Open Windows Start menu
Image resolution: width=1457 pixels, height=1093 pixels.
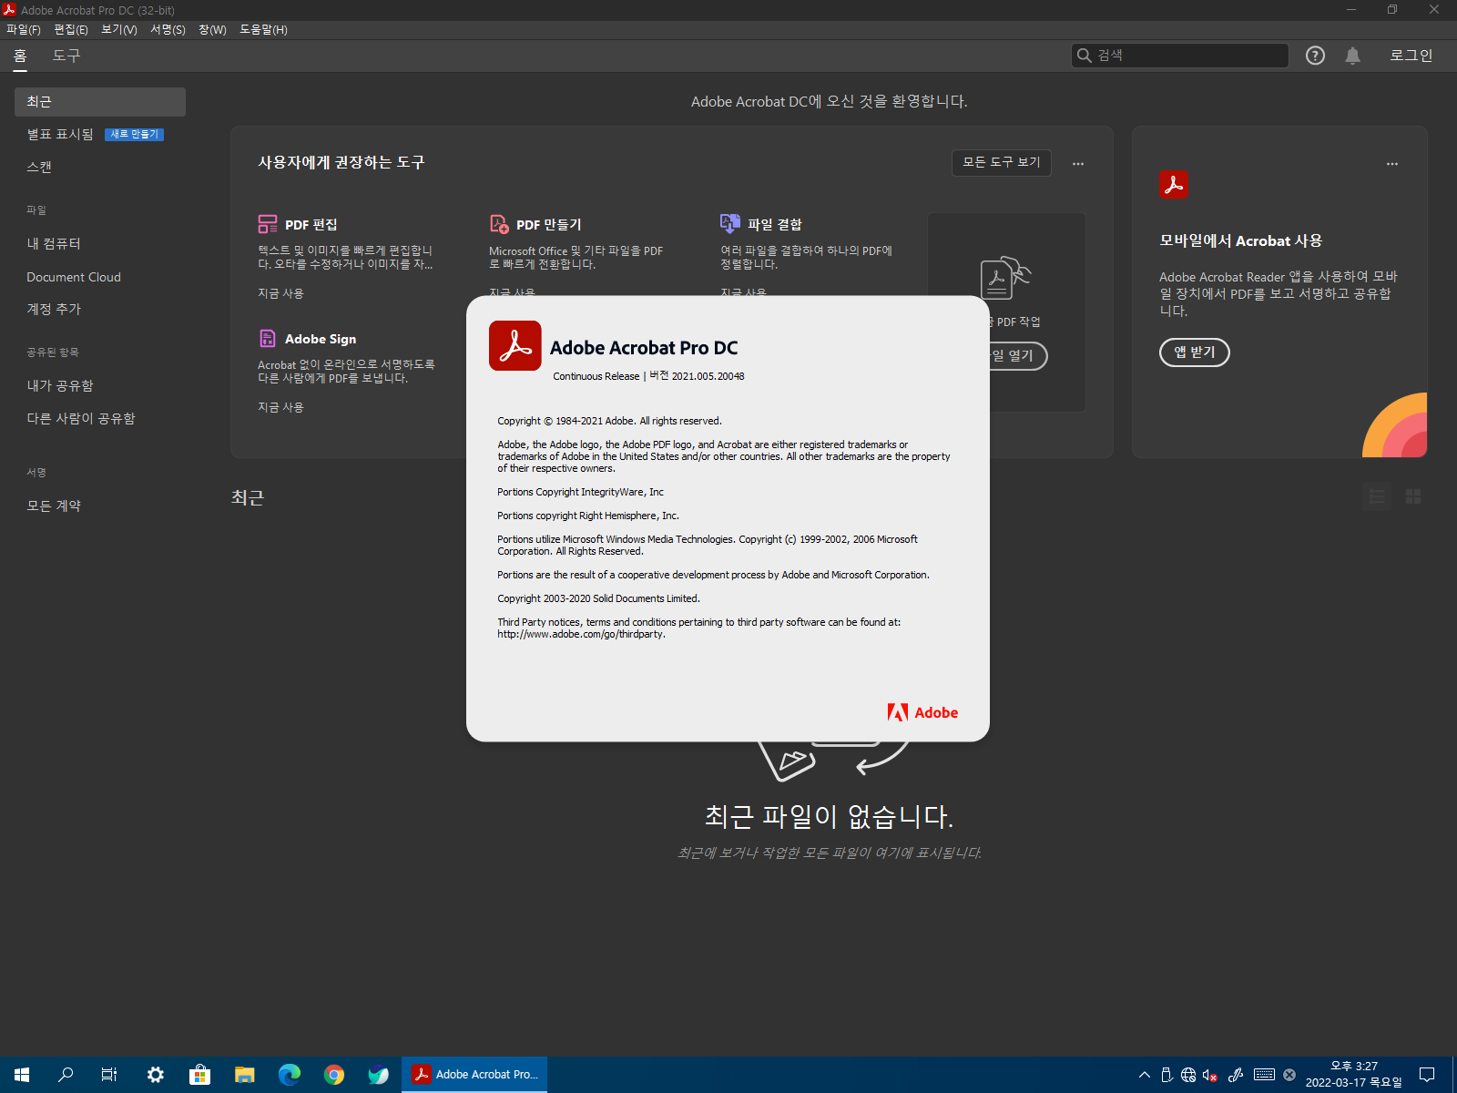click(x=22, y=1075)
